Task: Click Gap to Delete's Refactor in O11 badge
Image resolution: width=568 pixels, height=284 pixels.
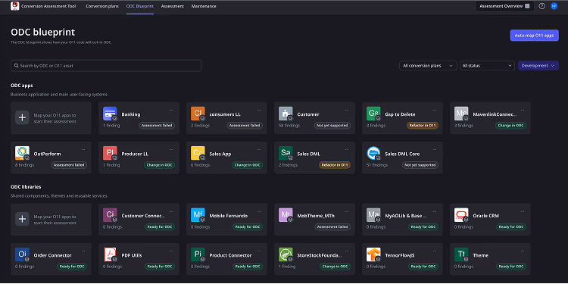Action: tap(423, 125)
